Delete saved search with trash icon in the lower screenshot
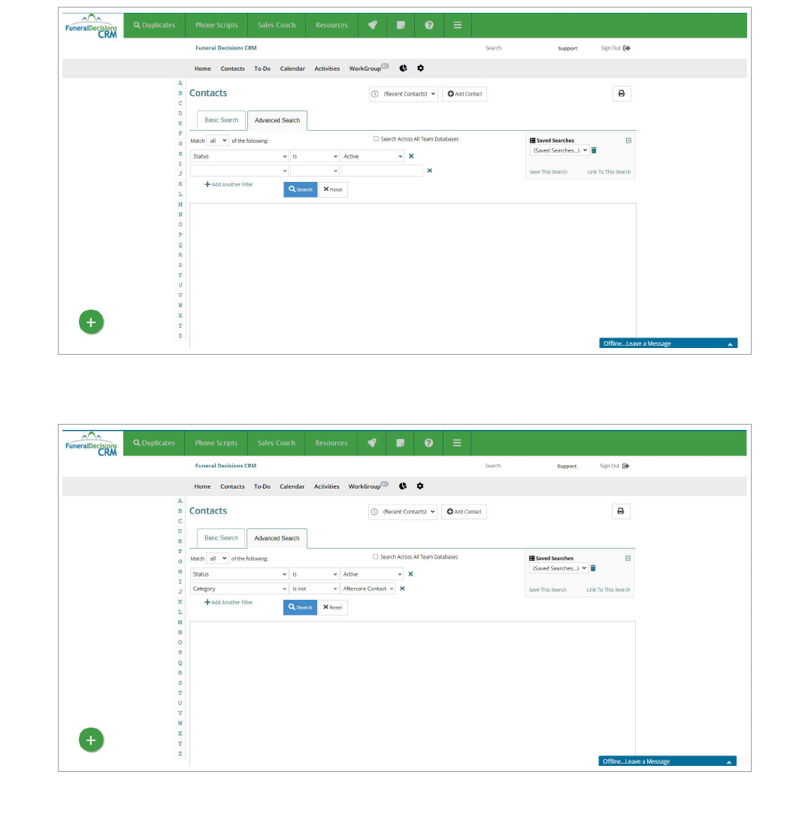The image size is (808, 820). [x=593, y=568]
